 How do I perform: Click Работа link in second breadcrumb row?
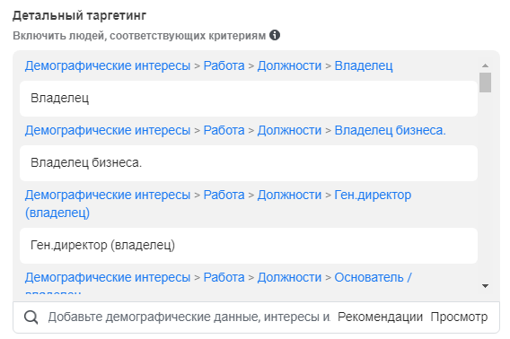[x=224, y=130]
